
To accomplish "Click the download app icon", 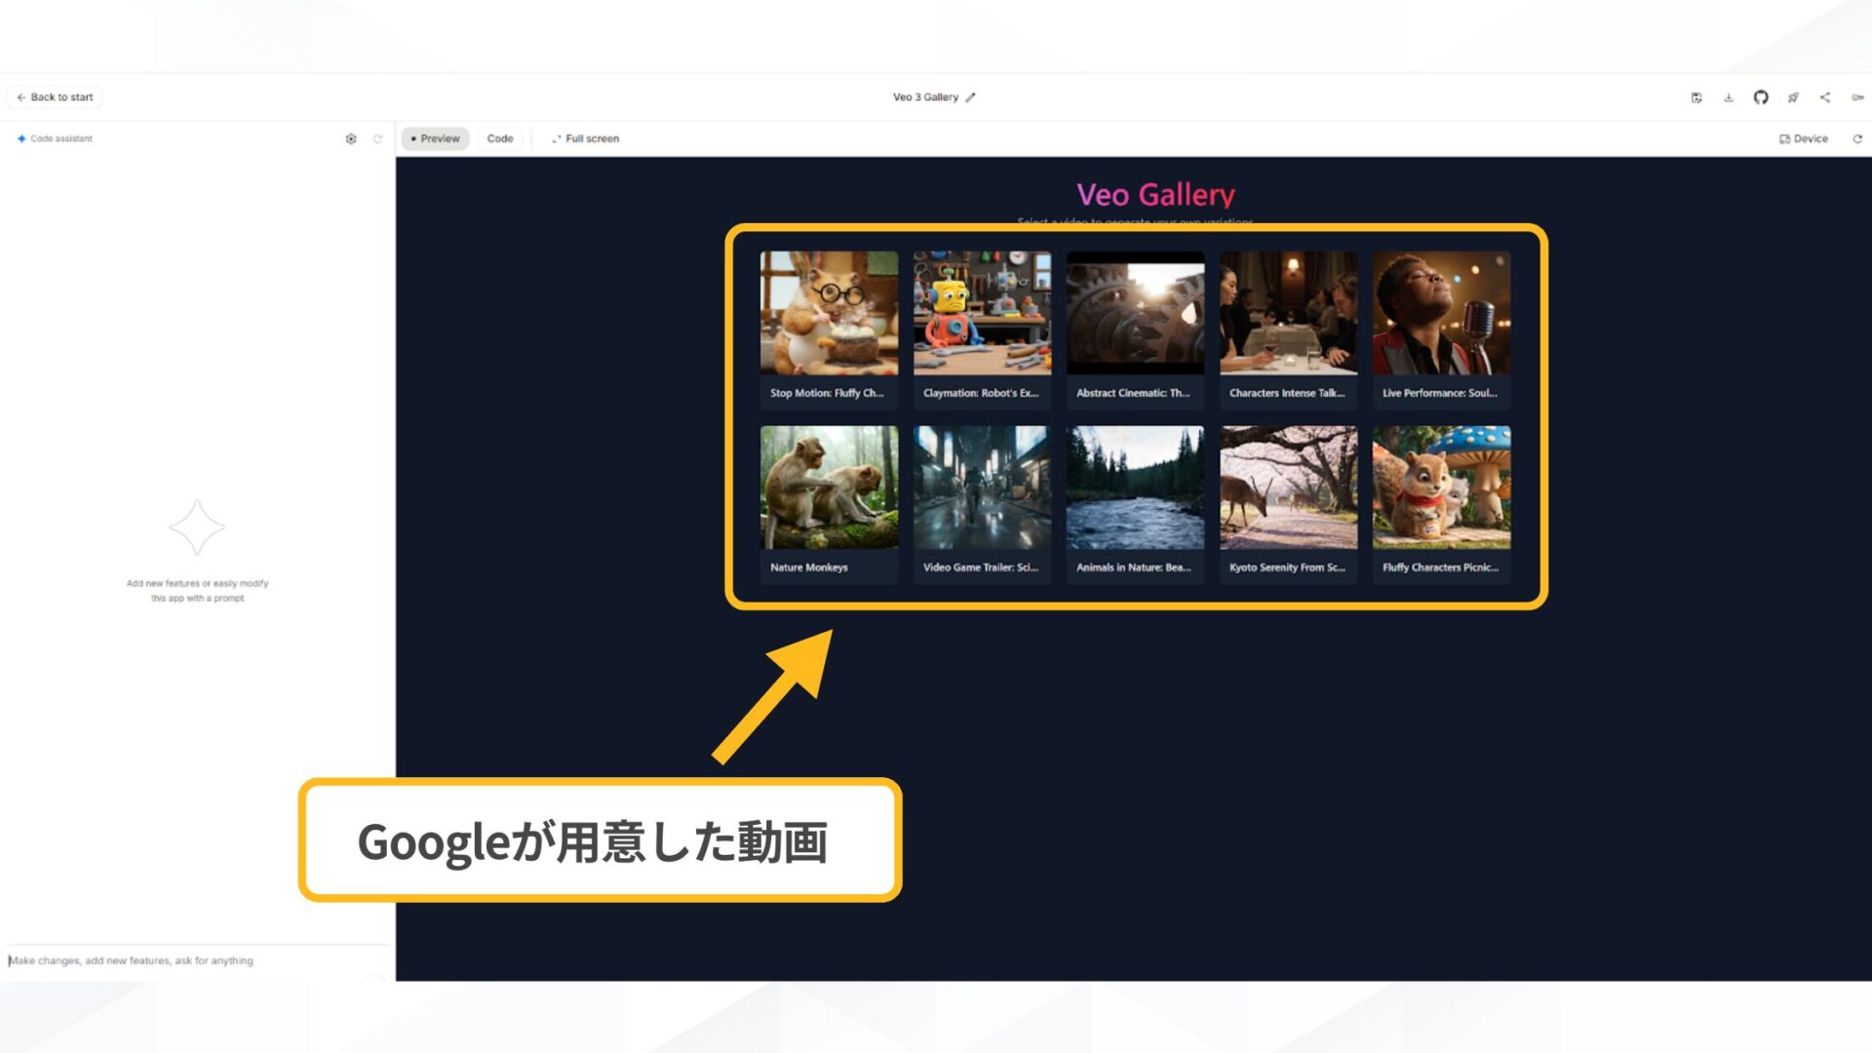I will coord(1729,97).
